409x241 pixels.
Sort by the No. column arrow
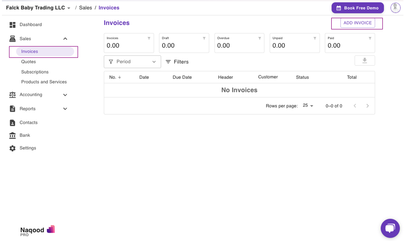tap(120, 77)
